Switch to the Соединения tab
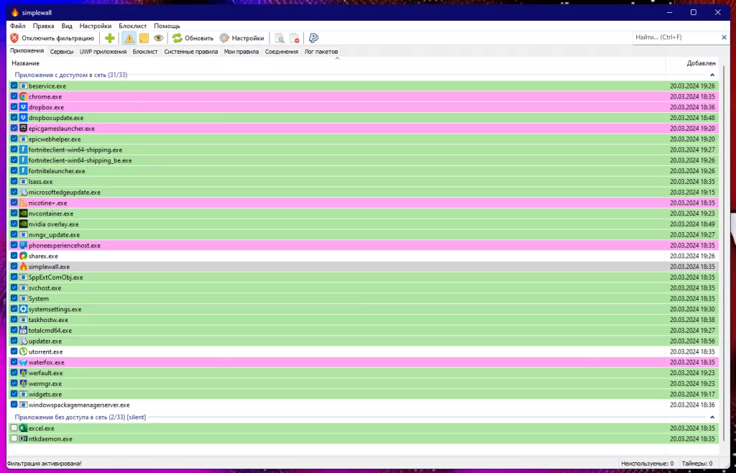 [282, 52]
